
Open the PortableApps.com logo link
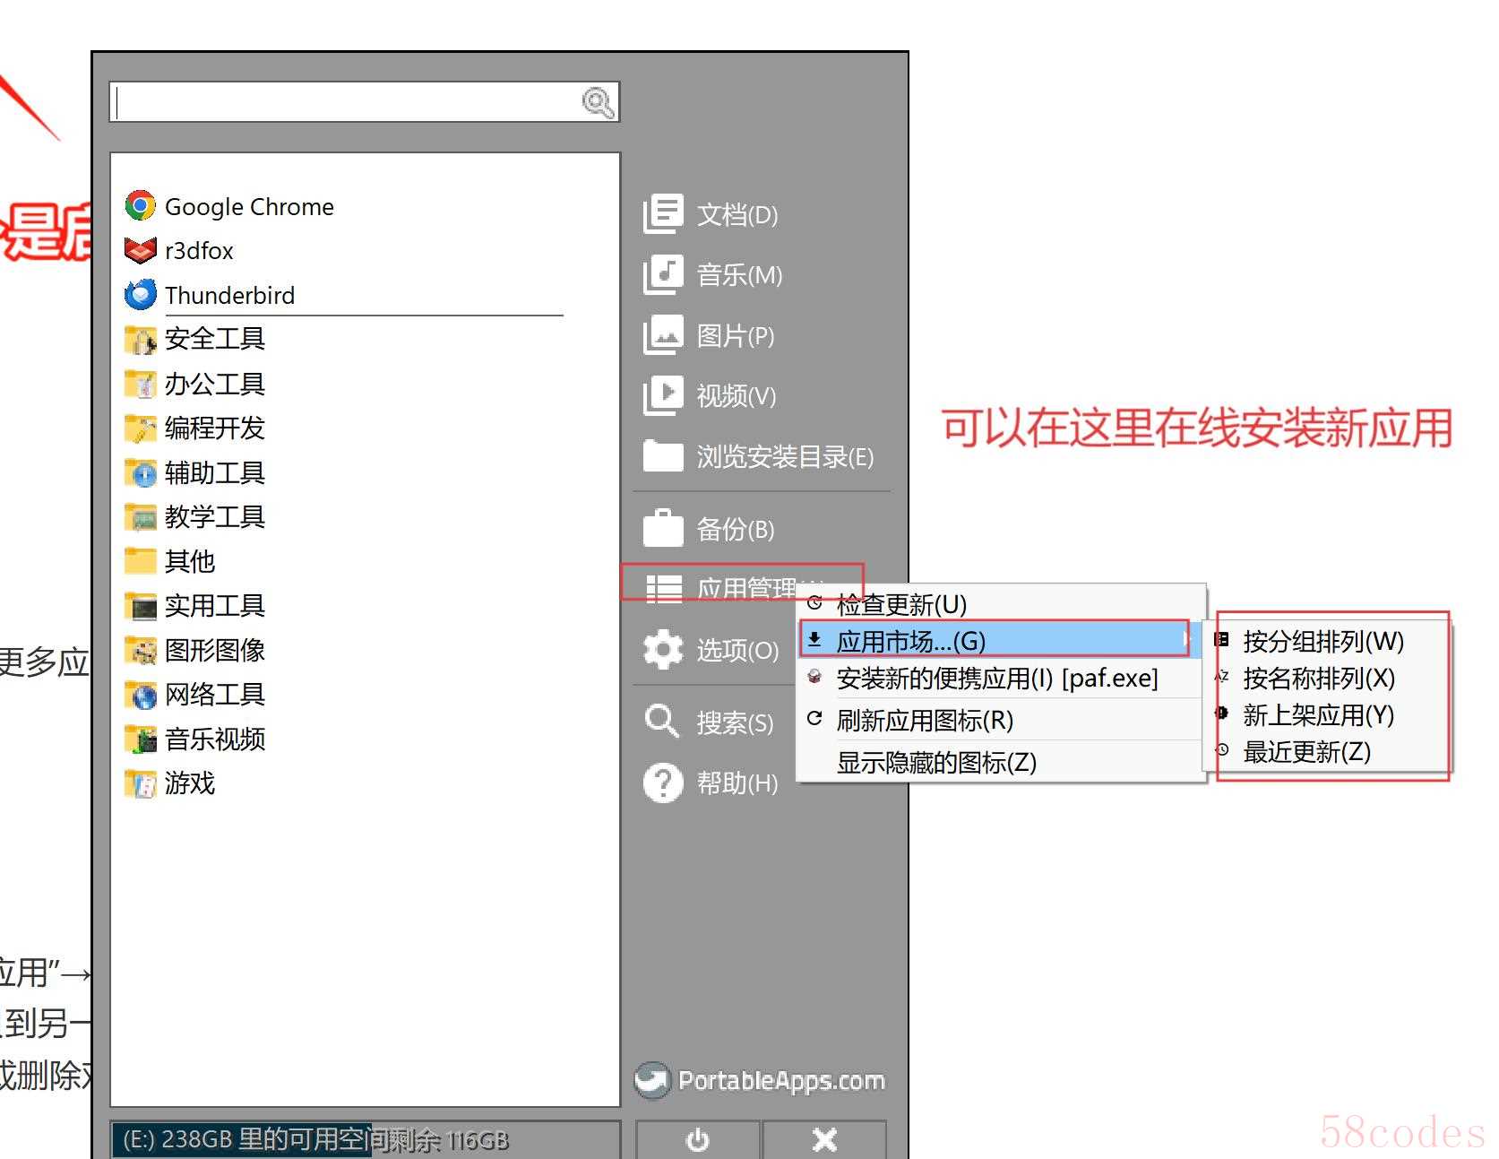click(x=760, y=1080)
